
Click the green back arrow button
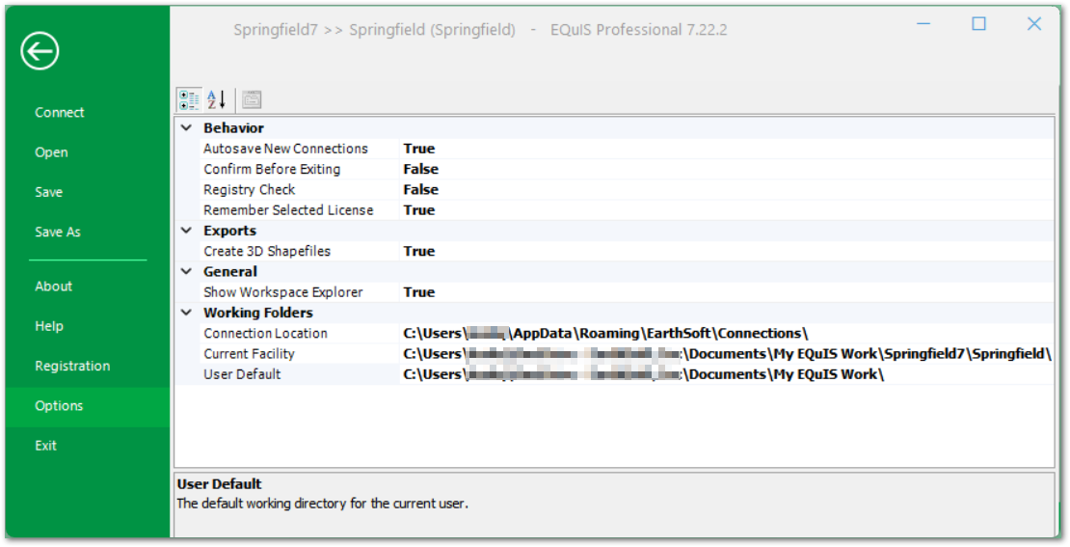40,51
